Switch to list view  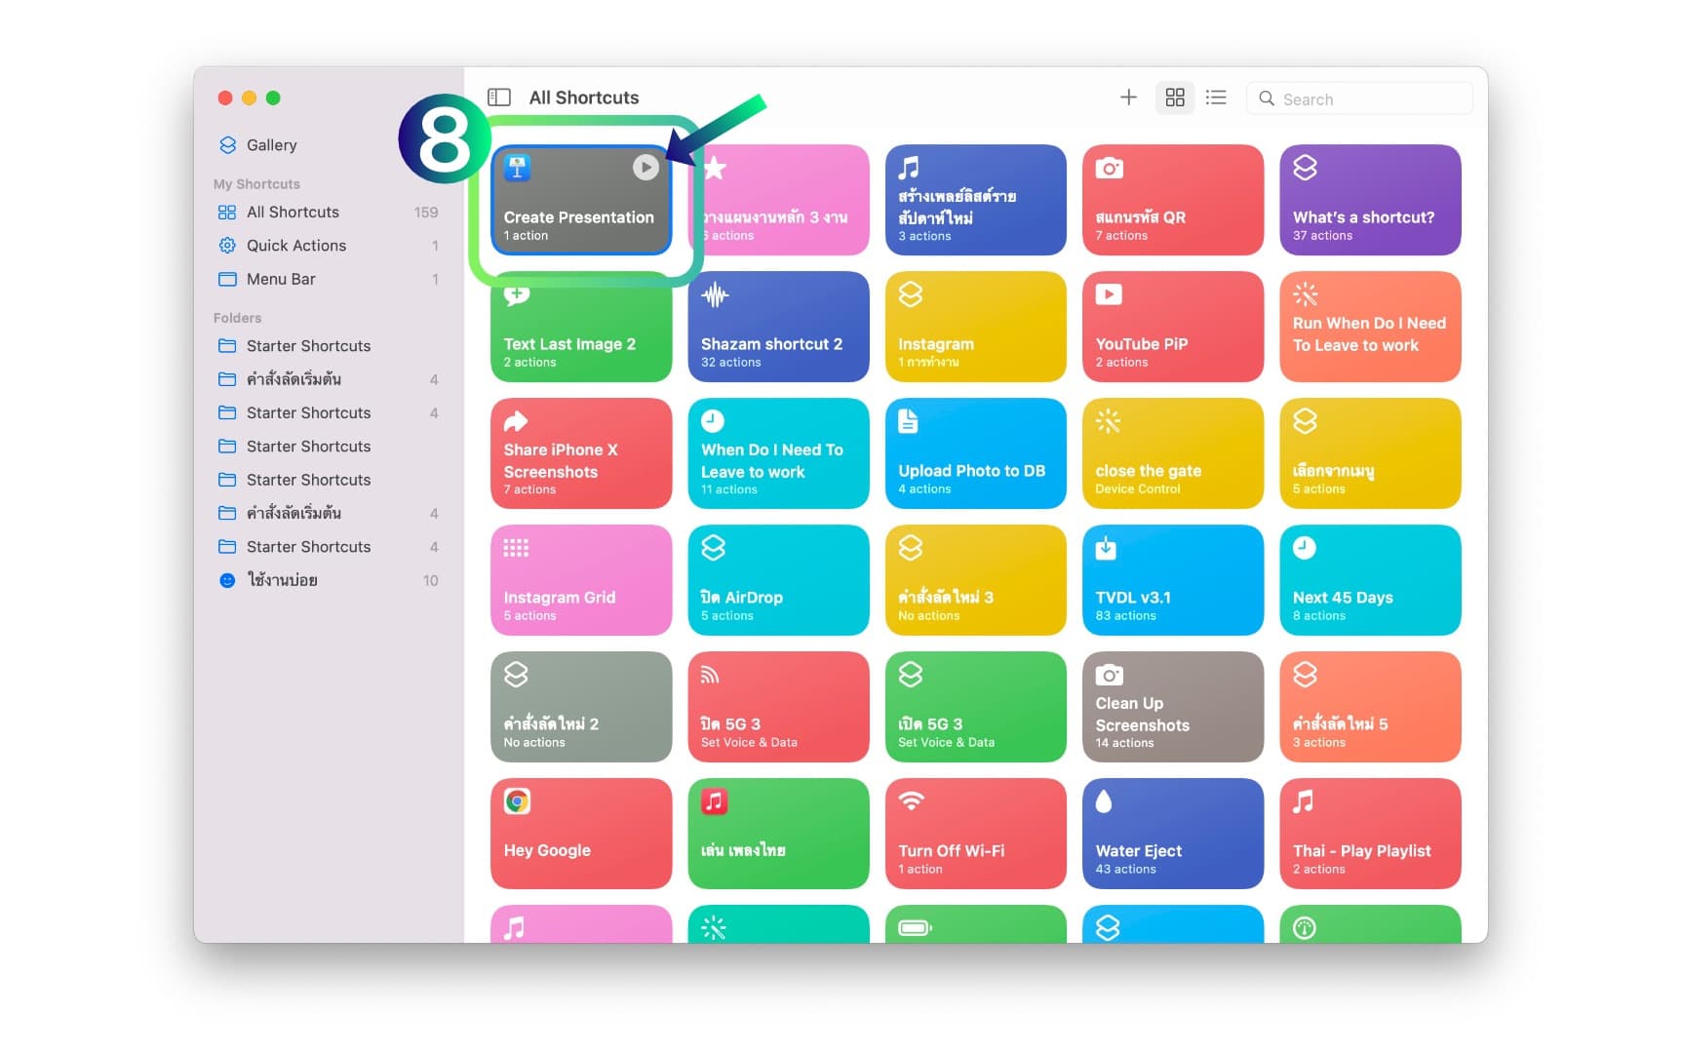(x=1215, y=97)
